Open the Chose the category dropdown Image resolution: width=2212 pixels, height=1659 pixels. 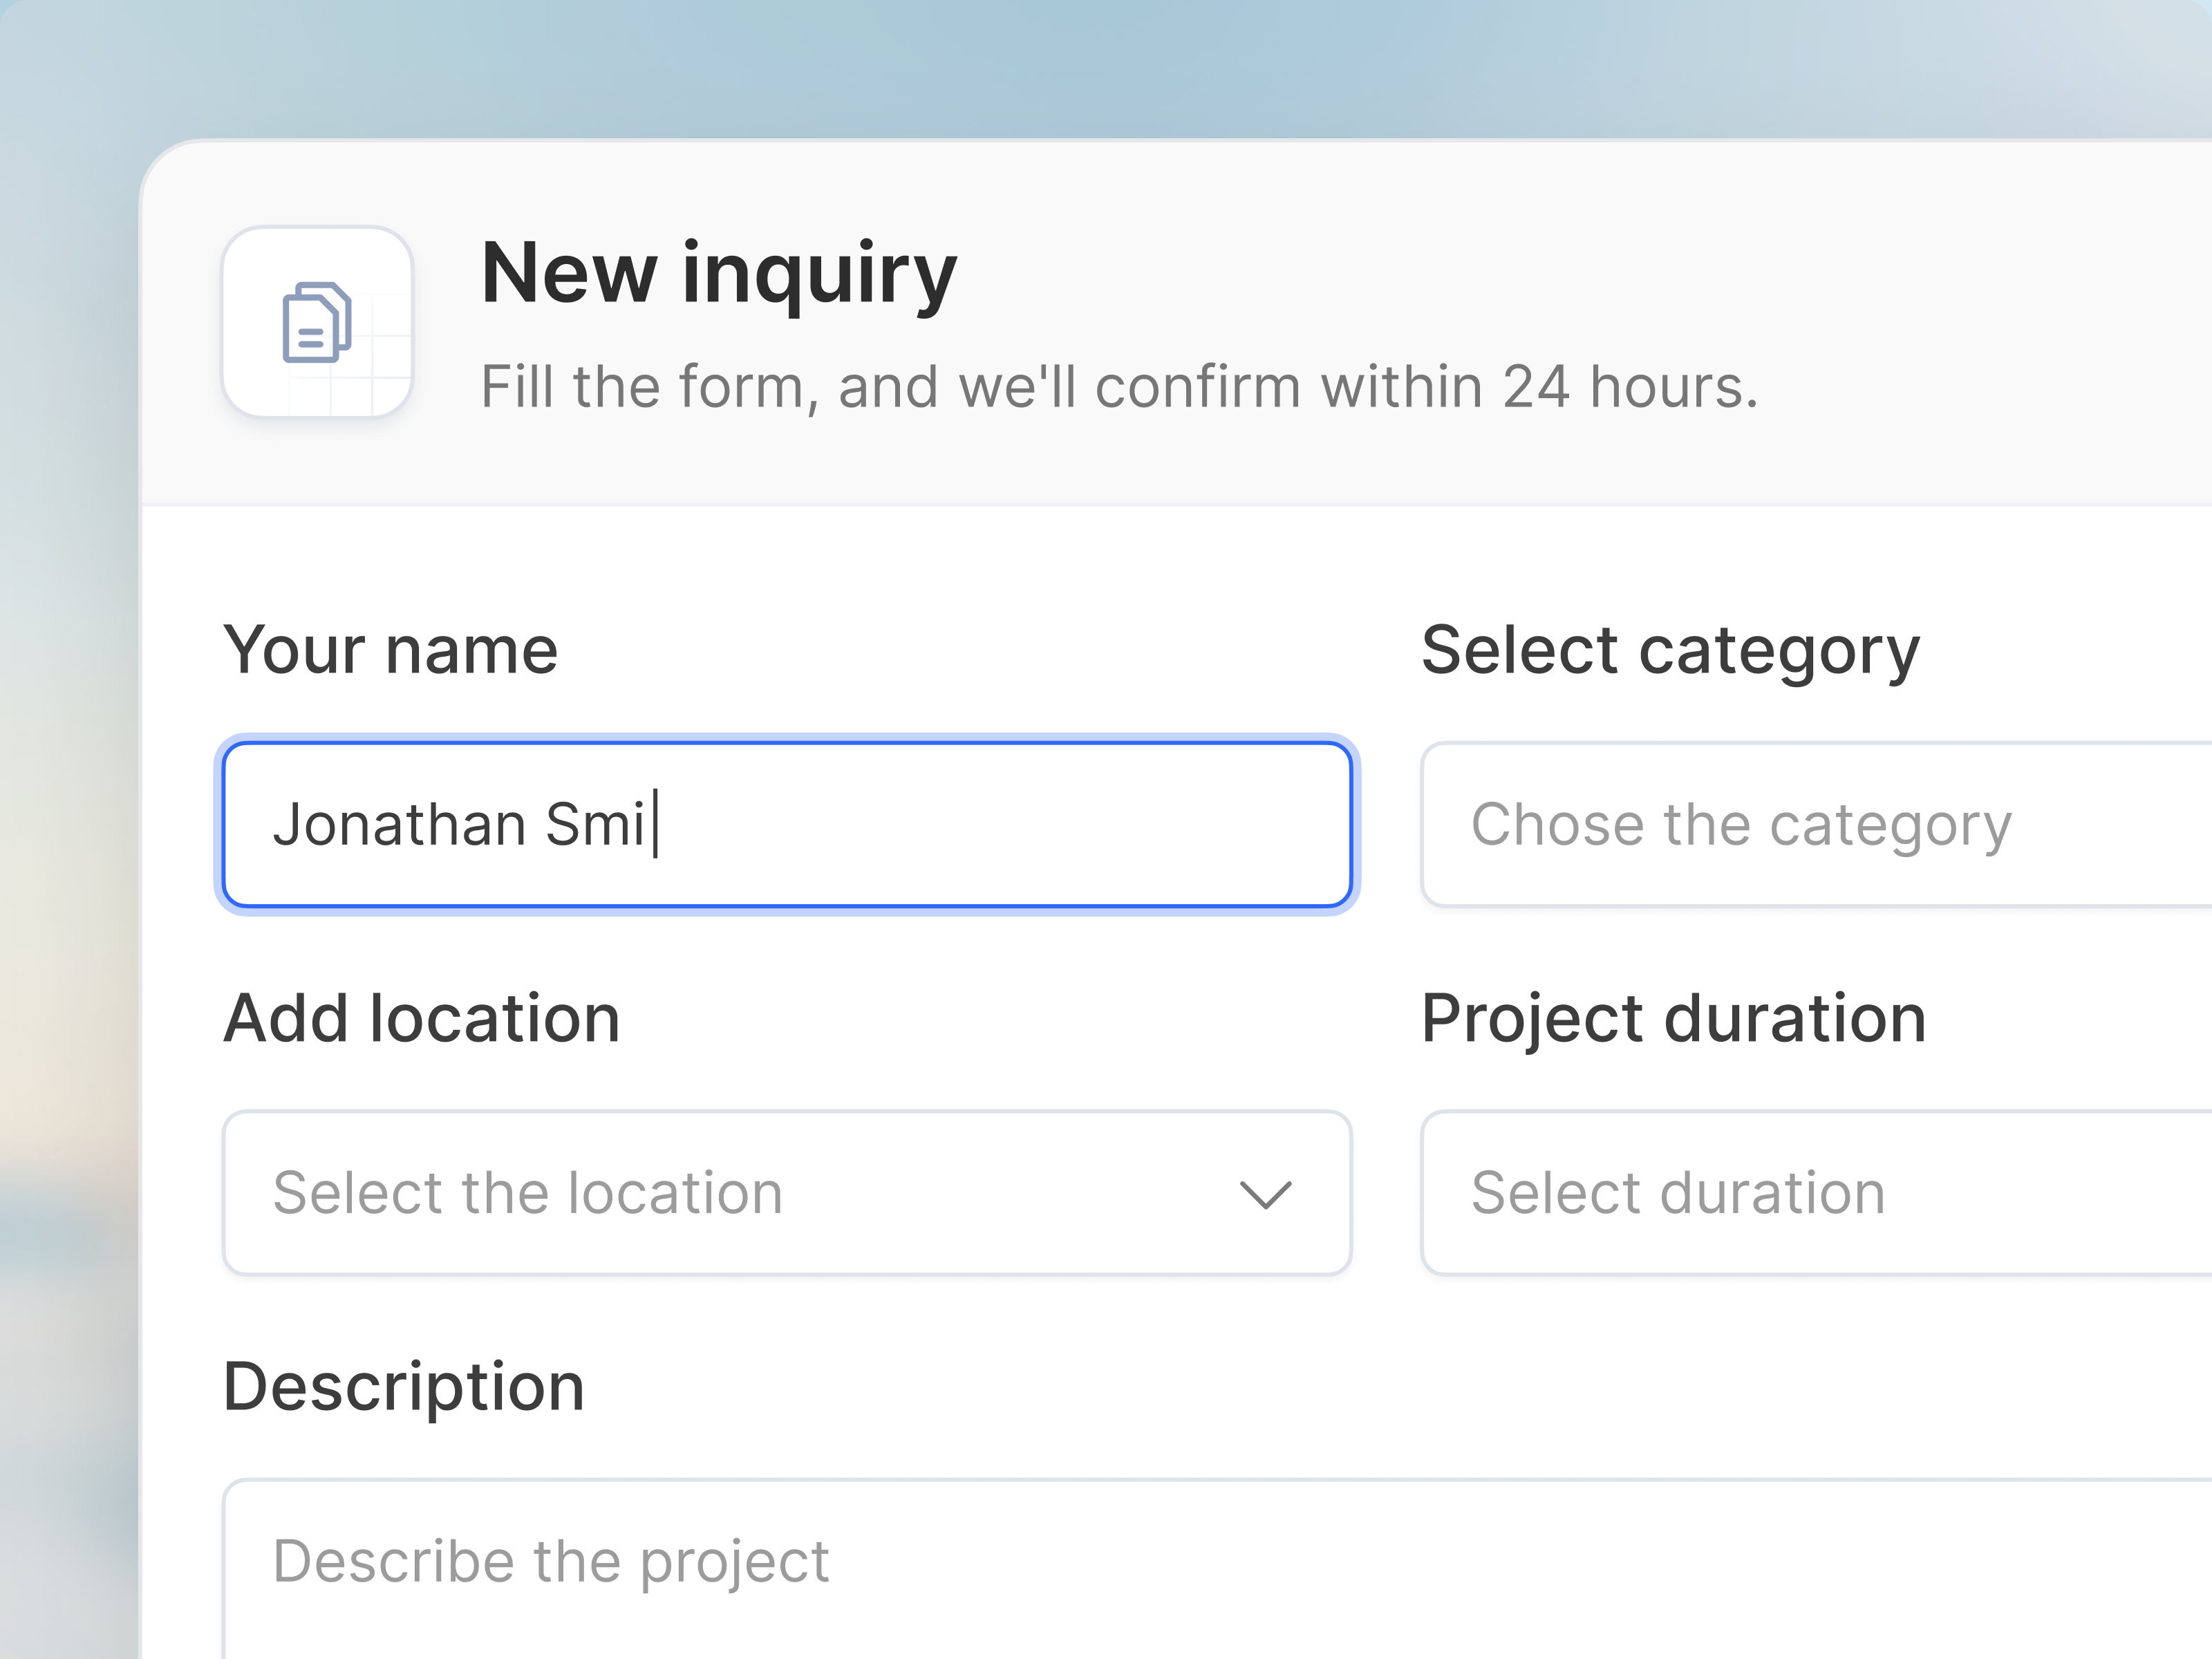(1816, 825)
